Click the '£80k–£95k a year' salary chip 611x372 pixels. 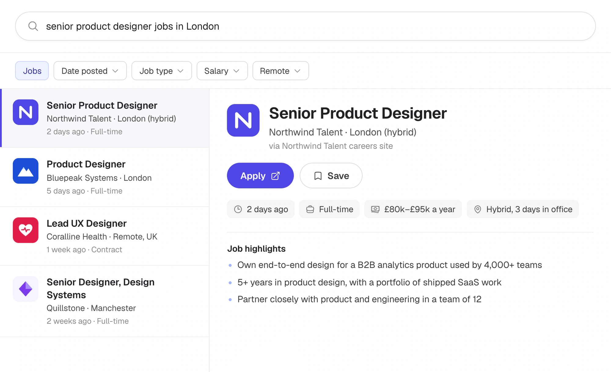click(x=413, y=209)
